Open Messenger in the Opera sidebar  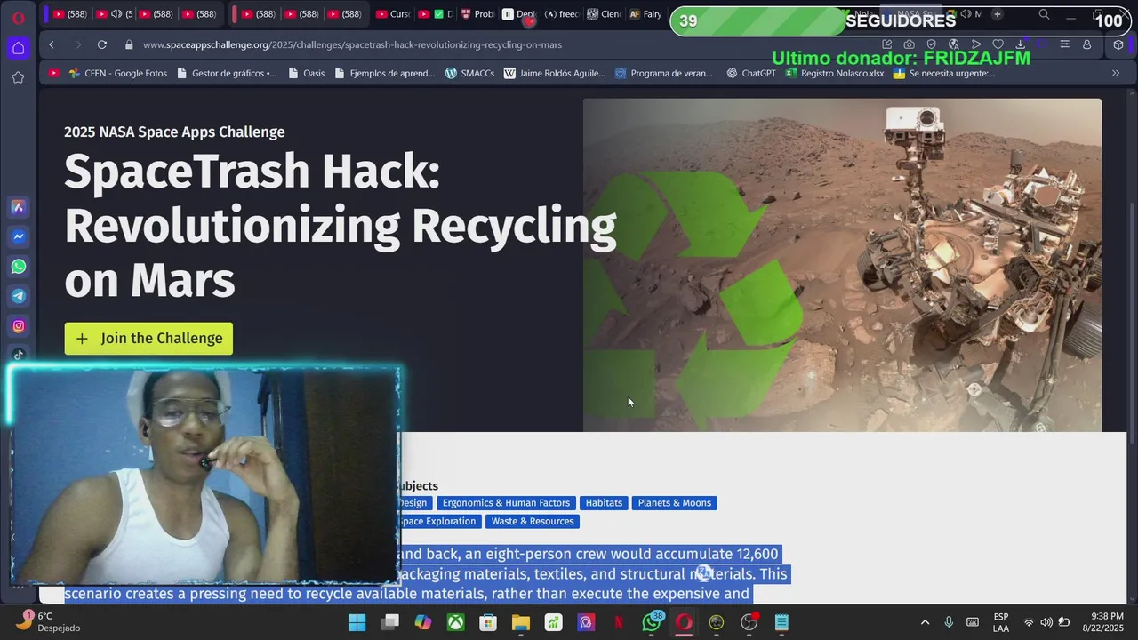[18, 236]
